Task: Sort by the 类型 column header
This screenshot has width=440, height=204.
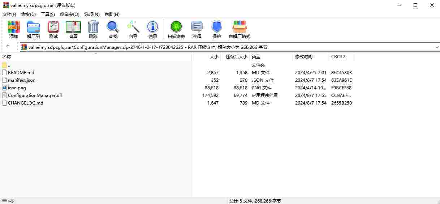Action: pyautogui.click(x=271, y=57)
